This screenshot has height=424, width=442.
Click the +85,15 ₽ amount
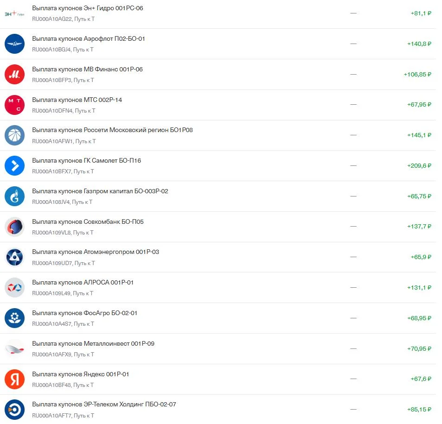tap(419, 409)
